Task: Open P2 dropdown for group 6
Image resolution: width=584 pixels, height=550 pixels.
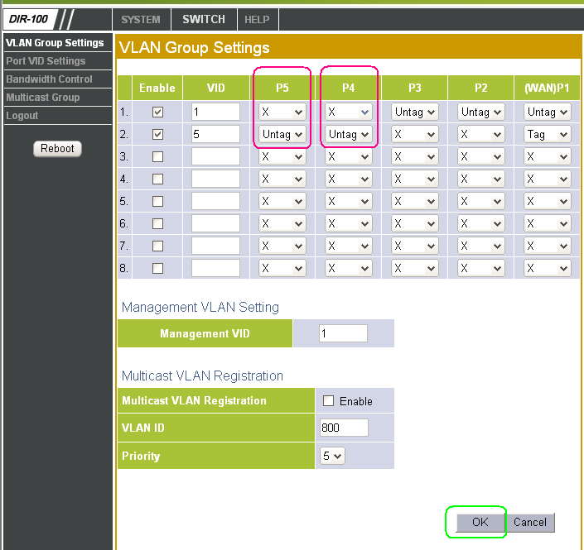Action: pos(480,223)
